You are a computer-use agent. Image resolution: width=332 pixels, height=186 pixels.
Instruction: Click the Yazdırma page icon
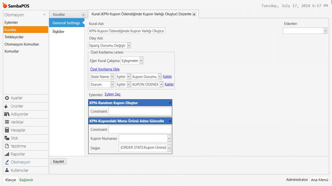click(x=7, y=146)
